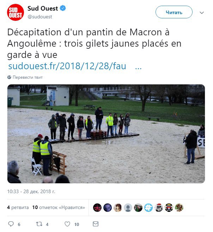213x232 pixels.
Task: Open the blue flower avatar profile
Action: pos(148,207)
